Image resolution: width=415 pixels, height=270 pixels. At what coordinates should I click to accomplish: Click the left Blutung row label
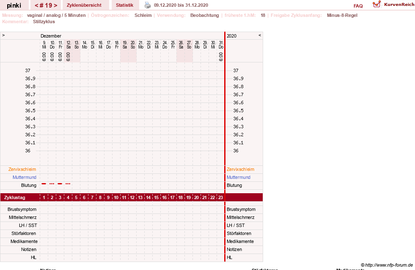point(29,185)
